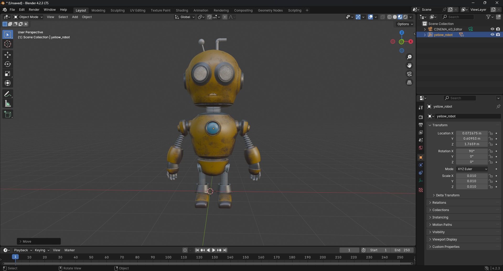Image resolution: width=503 pixels, height=271 pixels.
Task: Select the Annotate tool
Action: coord(8,94)
